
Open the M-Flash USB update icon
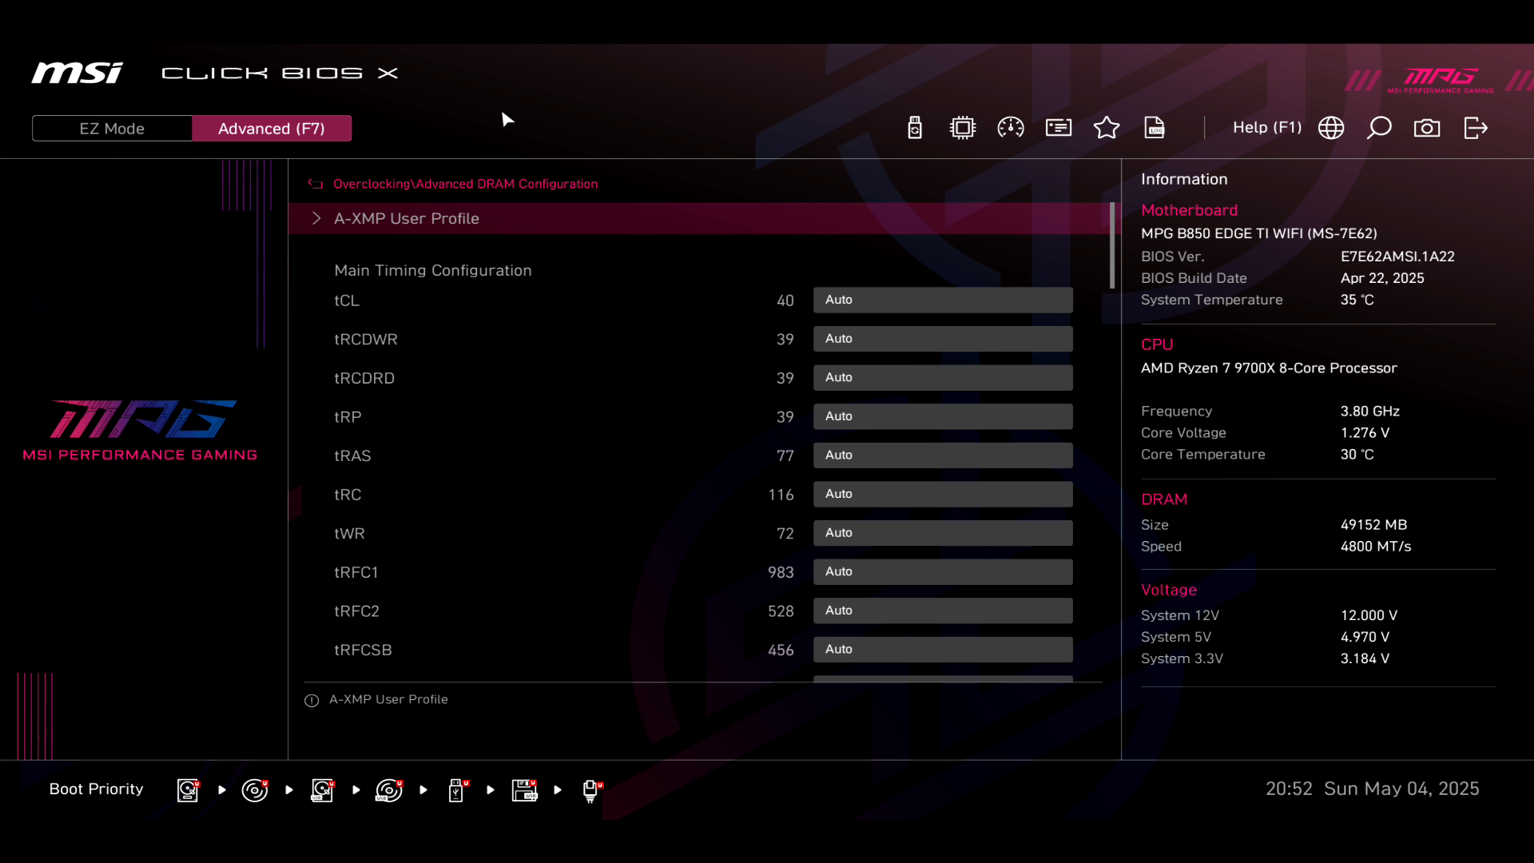tap(915, 128)
